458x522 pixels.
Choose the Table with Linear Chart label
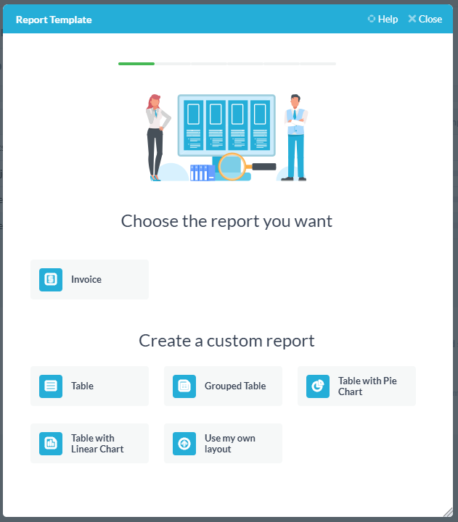pyautogui.click(x=97, y=444)
